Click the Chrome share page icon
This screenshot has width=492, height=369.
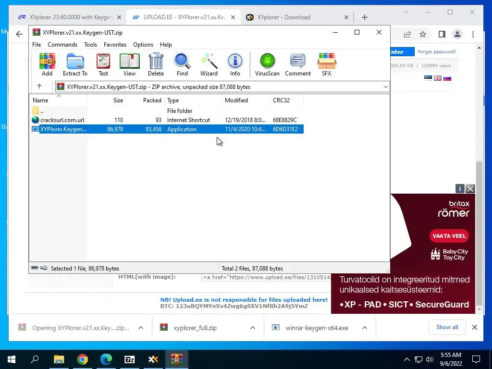click(x=407, y=34)
